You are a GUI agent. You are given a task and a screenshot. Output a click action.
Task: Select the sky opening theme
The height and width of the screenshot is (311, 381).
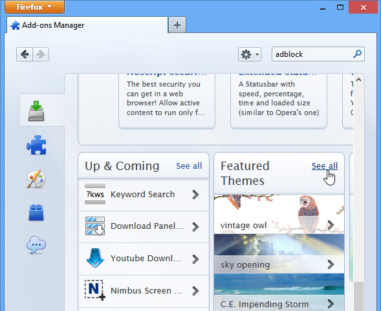pos(279,253)
